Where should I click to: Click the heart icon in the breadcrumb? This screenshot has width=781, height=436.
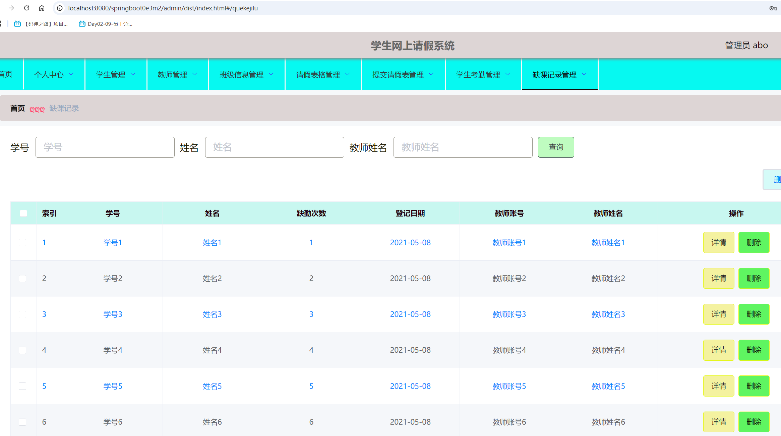click(x=37, y=108)
